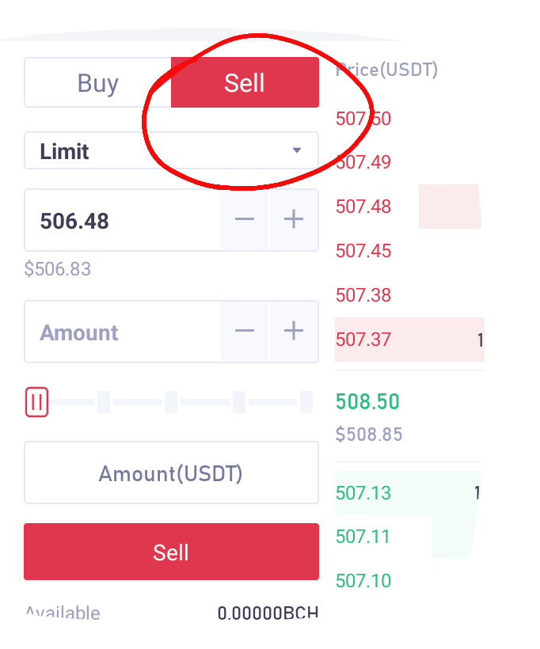Click the price field showing 506.48
This screenshot has height=649, width=540.
123,220
